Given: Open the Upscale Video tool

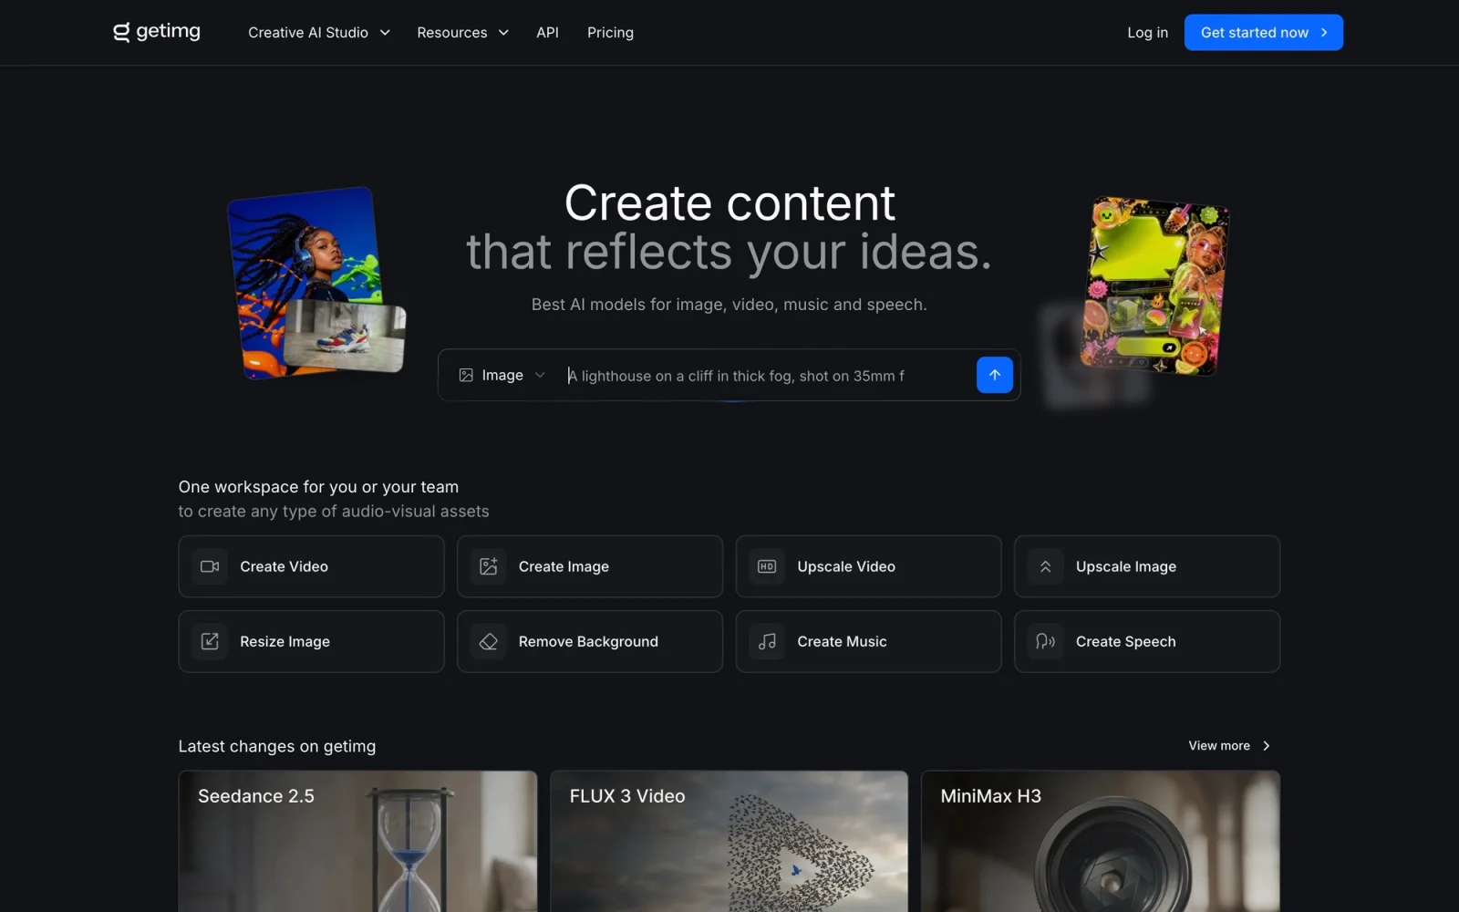Looking at the screenshot, I should [x=868, y=566].
